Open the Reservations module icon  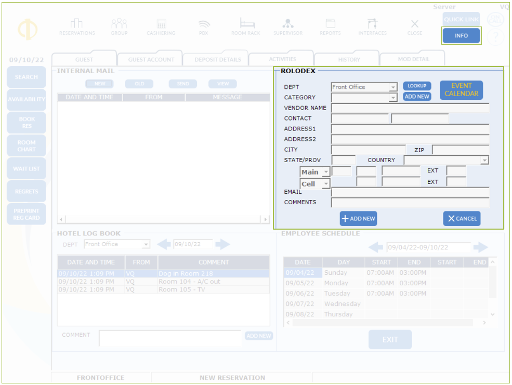pyautogui.click(x=77, y=24)
